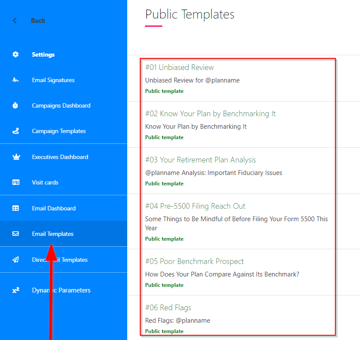Open the #04 Pre-5500 Filing Reach Out template
Viewport: 360px width, 340px height.
click(195, 206)
